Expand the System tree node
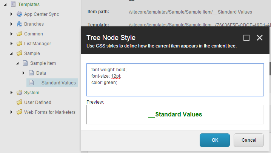 click(x=12, y=93)
